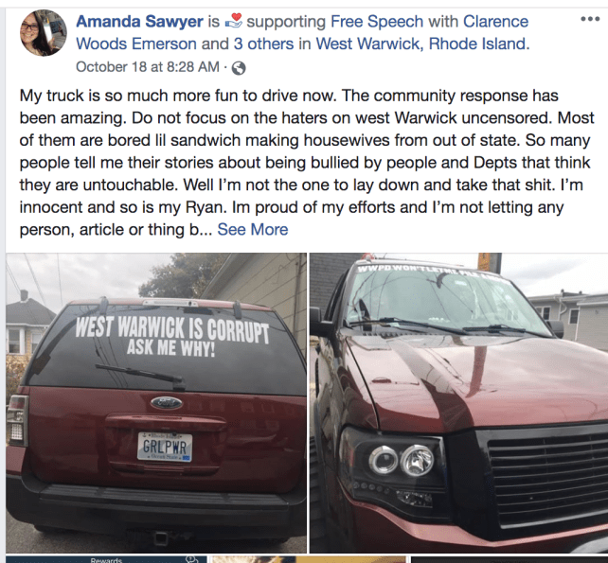Click the public globe privacy icon

pos(239,68)
